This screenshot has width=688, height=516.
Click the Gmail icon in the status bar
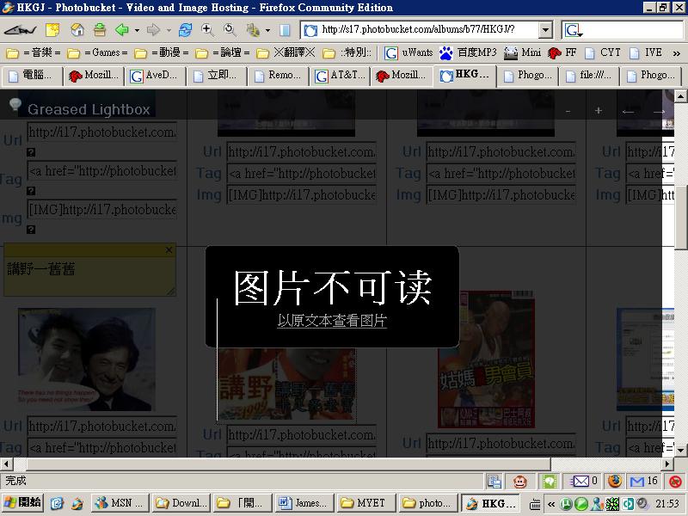point(637,482)
